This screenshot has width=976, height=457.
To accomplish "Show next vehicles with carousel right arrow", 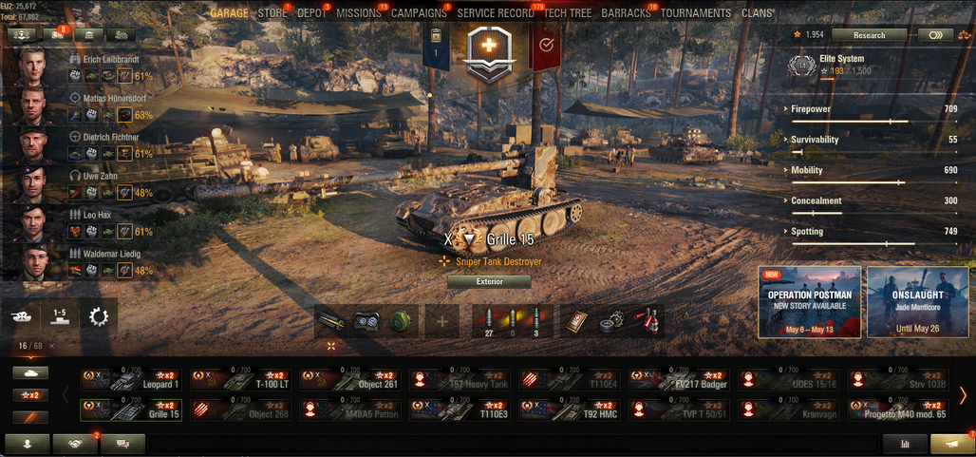I will [x=963, y=394].
